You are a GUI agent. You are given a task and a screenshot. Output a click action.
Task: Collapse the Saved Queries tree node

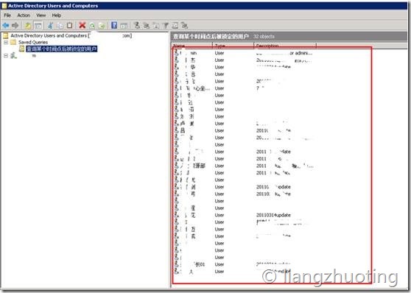click(6, 42)
